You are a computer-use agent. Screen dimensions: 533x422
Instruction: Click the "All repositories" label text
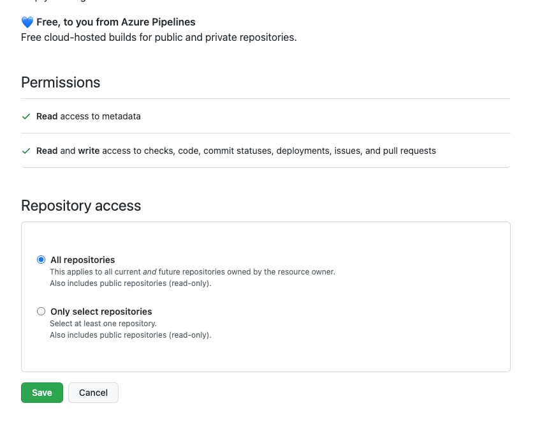coord(82,260)
